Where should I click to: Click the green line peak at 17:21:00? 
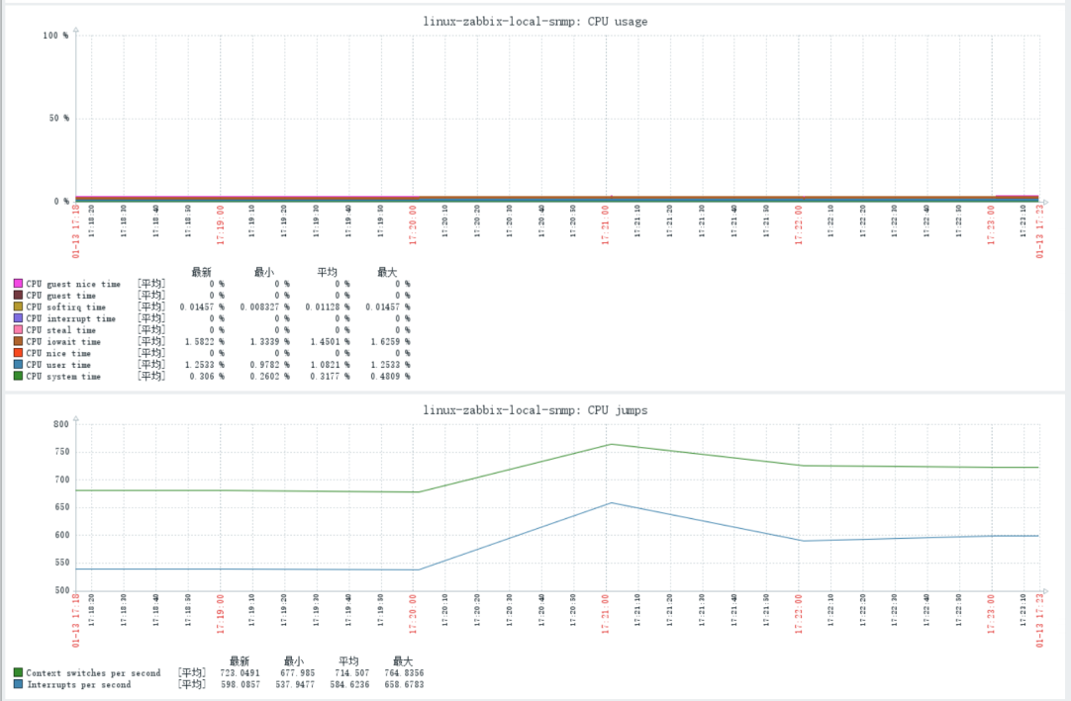[611, 444]
